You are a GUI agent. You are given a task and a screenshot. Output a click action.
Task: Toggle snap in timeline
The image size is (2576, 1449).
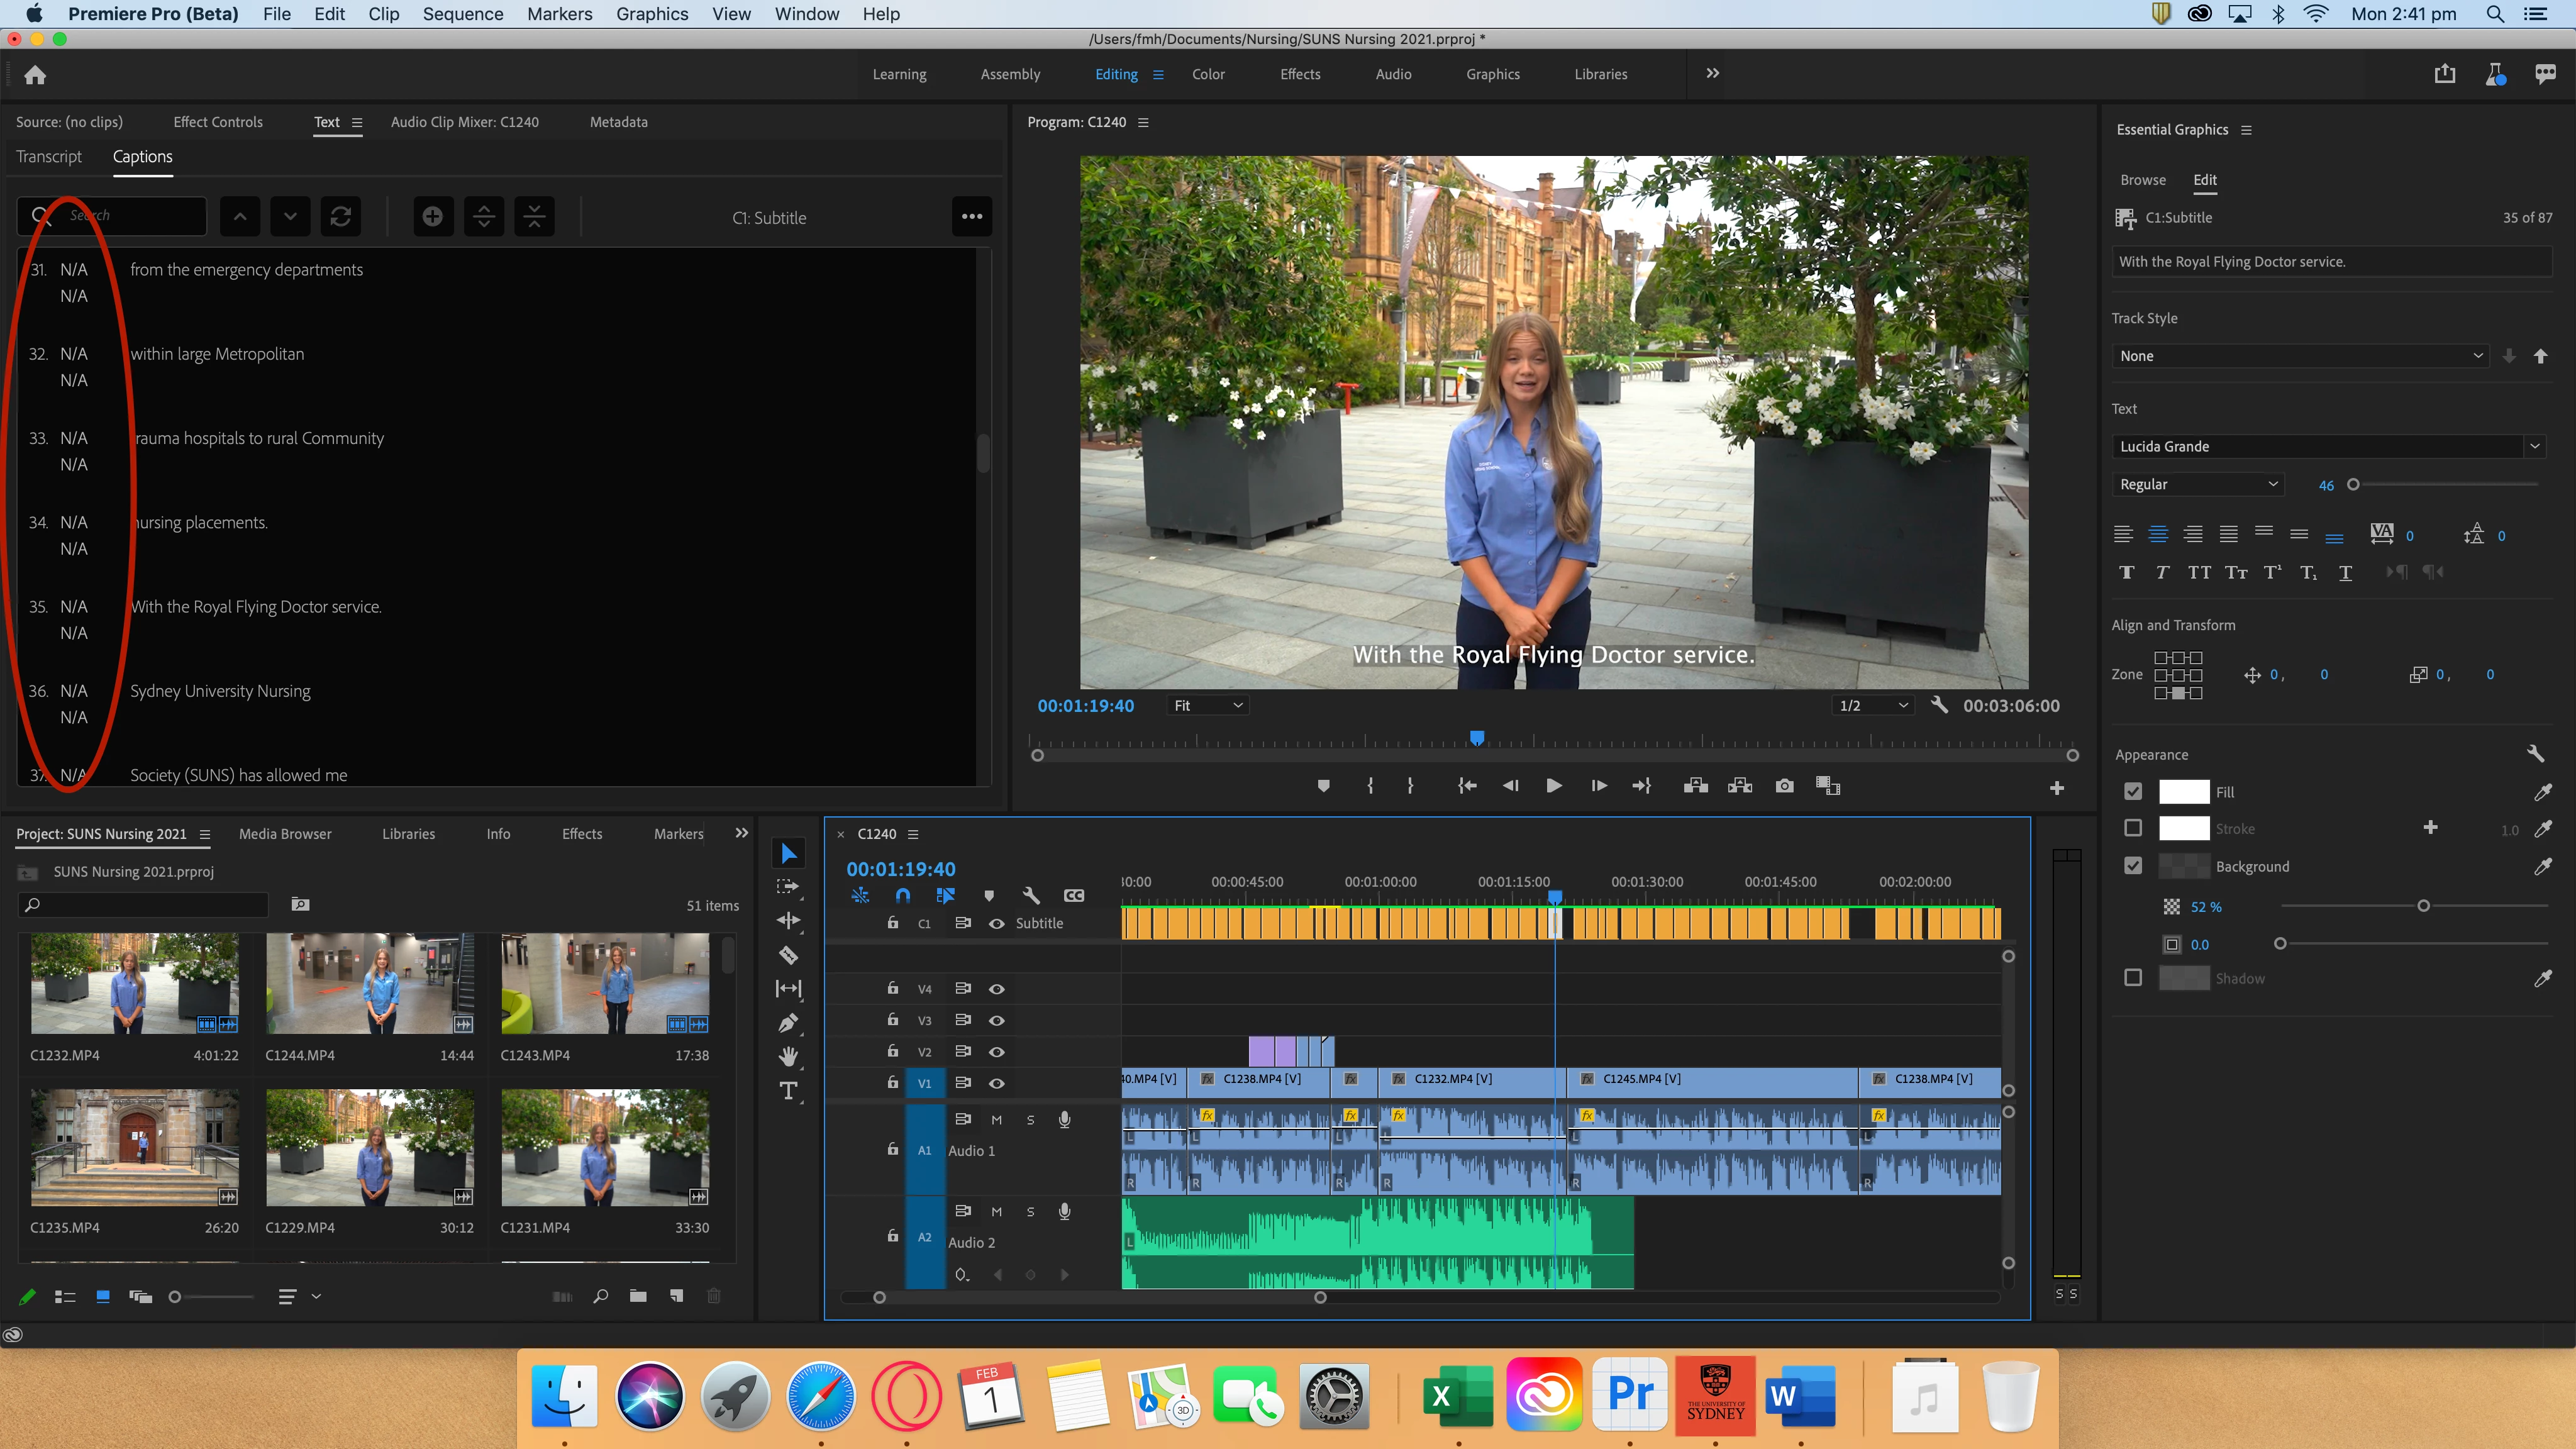click(x=902, y=896)
